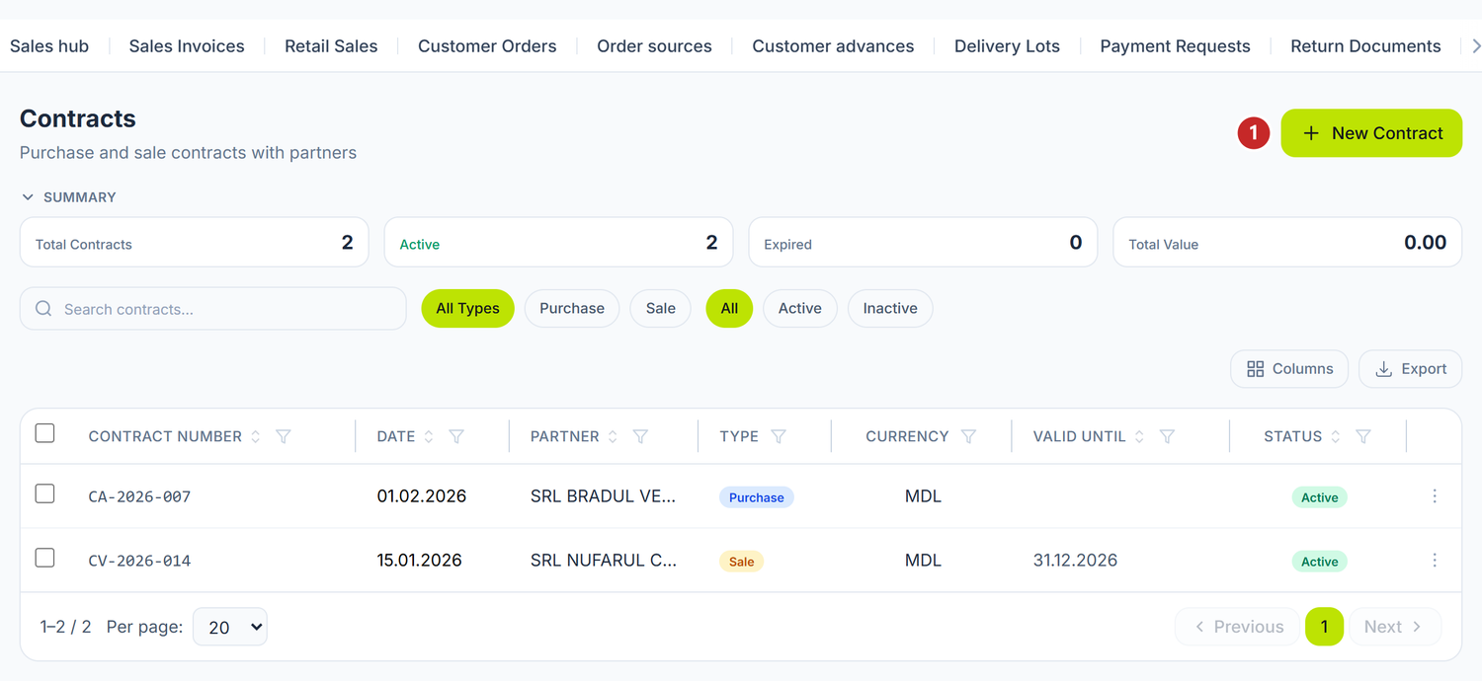Show only Sale contracts
Viewport: 1482px width, 681px height.
pos(661,309)
